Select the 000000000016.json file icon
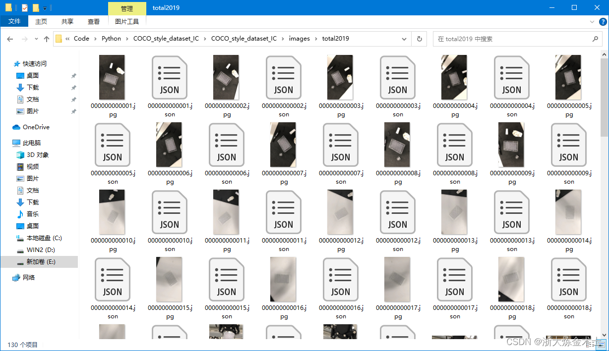The image size is (609, 351). coord(340,280)
